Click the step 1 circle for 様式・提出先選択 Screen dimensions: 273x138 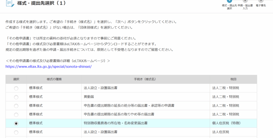tap(229, 1)
